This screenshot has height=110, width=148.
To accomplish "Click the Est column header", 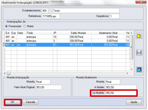I will 8,33.
